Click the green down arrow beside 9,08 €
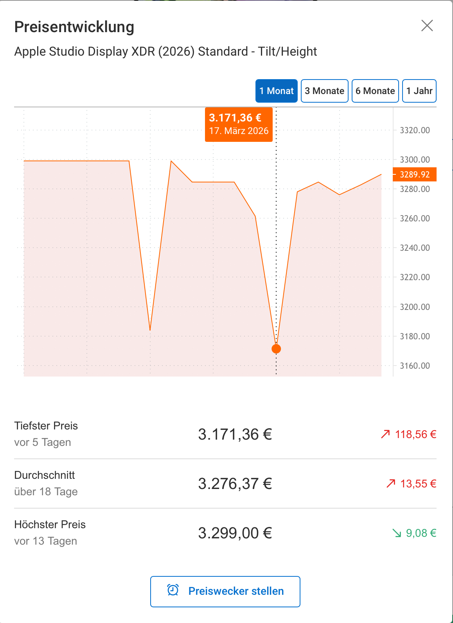Image resolution: width=453 pixels, height=623 pixels. point(397,533)
